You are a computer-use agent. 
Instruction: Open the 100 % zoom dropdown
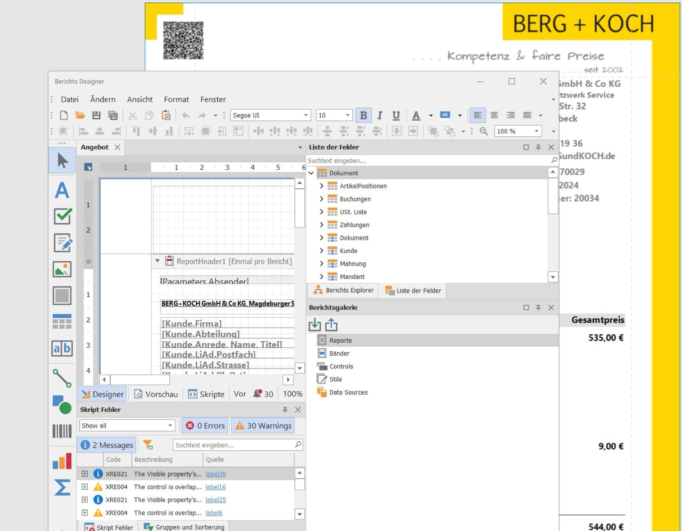(537, 131)
